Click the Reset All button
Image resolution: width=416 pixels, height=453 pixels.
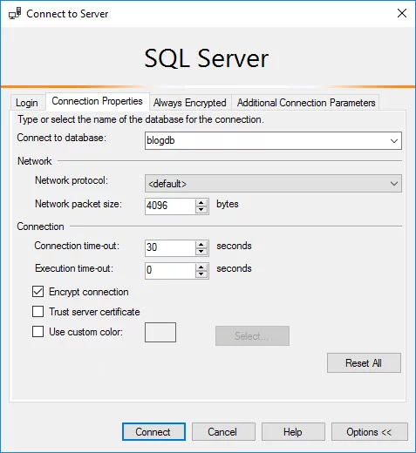pos(364,363)
